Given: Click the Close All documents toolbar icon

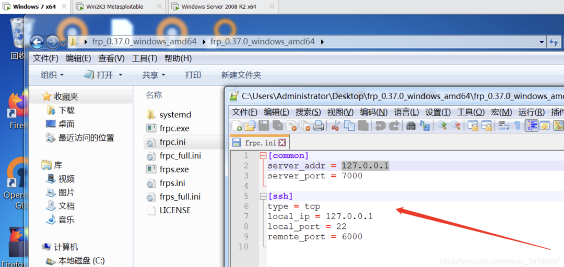Looking at the screenshot, I should 304,125.
